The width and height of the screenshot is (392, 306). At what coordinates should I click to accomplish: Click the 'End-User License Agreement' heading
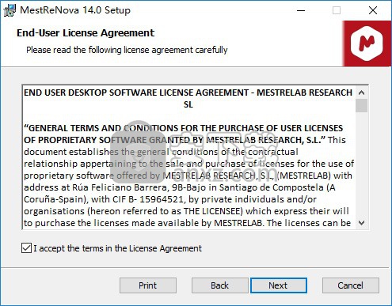(x=86, y=33)
